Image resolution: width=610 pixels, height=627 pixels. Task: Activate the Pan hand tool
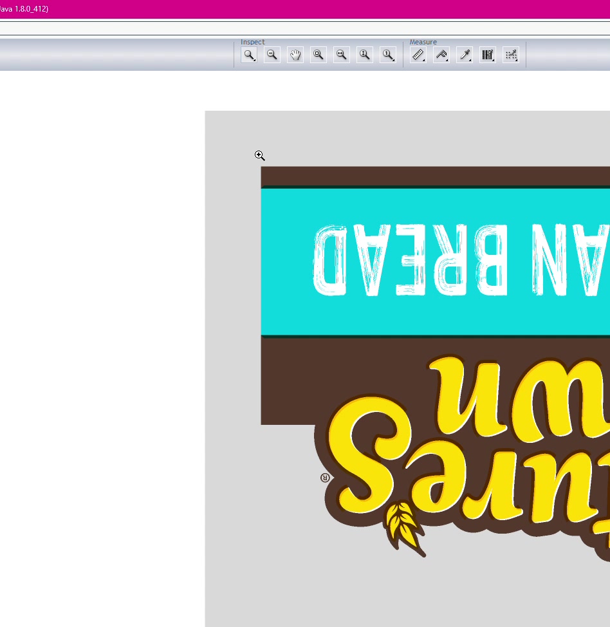tap(295, 55)
